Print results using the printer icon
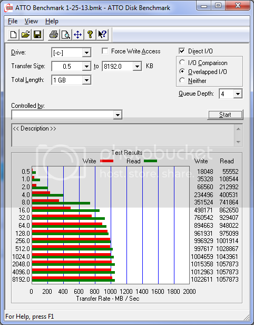Screen dimensions: 254x325 tap(54, 34)
